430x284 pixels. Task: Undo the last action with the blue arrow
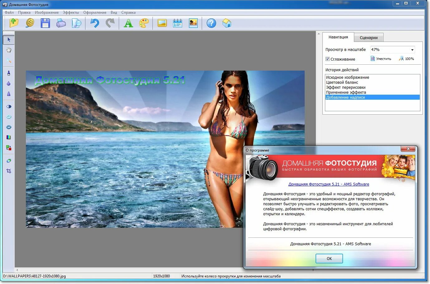(94, 23)
